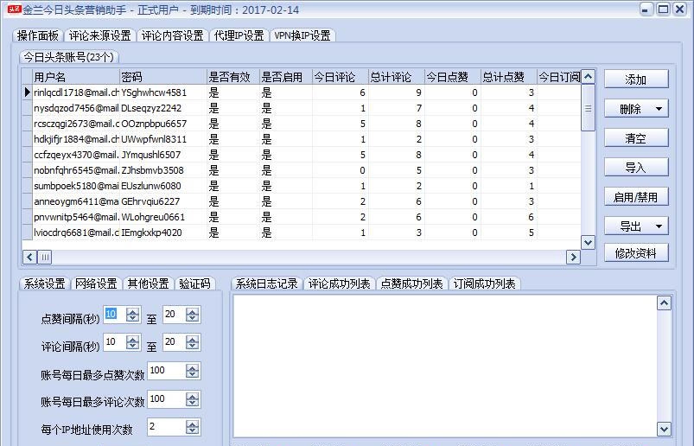Click the stepper for 账号每日最多点赞次数
694x446 pixels.
tap(192, 371)
